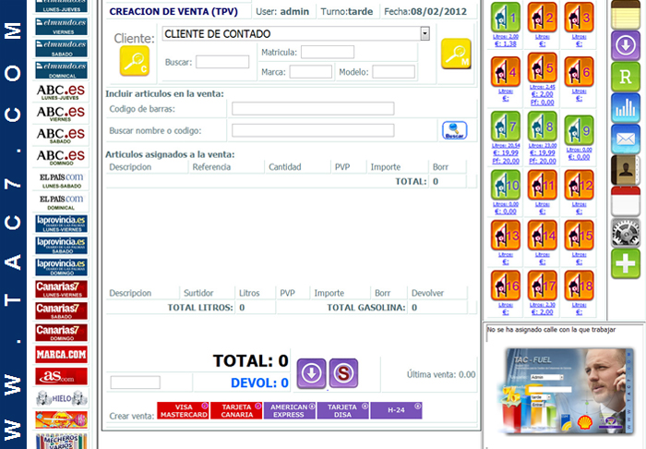The height and width of the screenshot is (449, 646).
Task: Add ABC.es VIERNES newspaper product
Action: pyautogui.click(x=62, y=115)
